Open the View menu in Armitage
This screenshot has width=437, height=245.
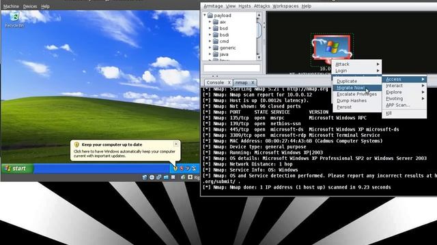(x=231, y=6)
